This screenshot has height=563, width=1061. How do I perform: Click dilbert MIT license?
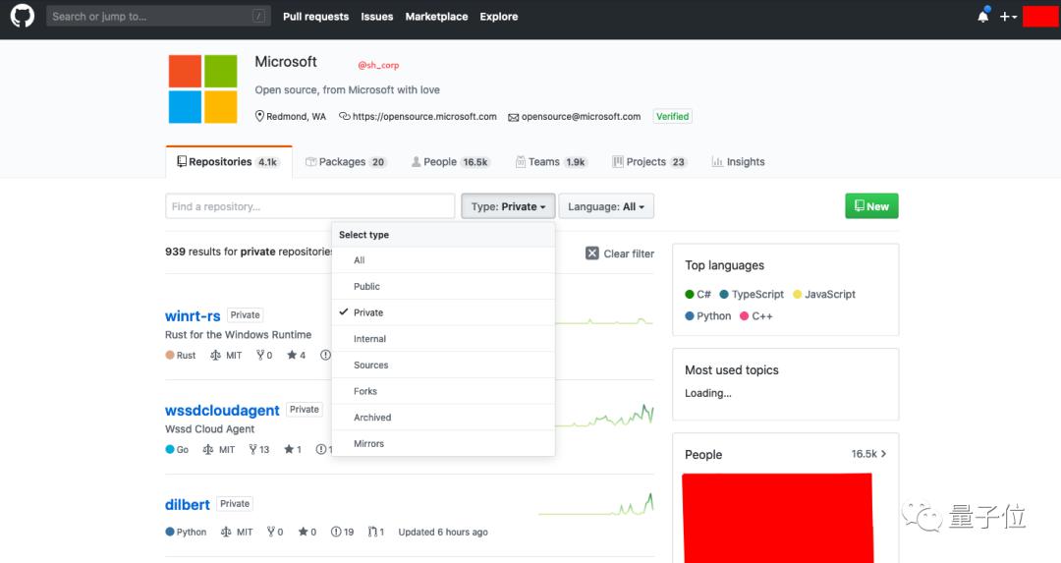pyautogui.click(x=237, y=532)
